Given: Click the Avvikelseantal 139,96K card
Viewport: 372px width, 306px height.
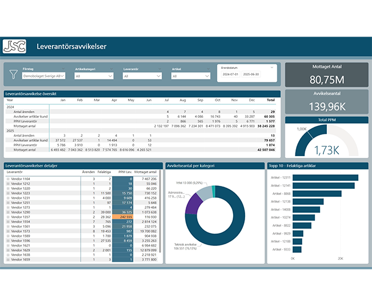Looking at the screenshot, I should click(327, 102).
